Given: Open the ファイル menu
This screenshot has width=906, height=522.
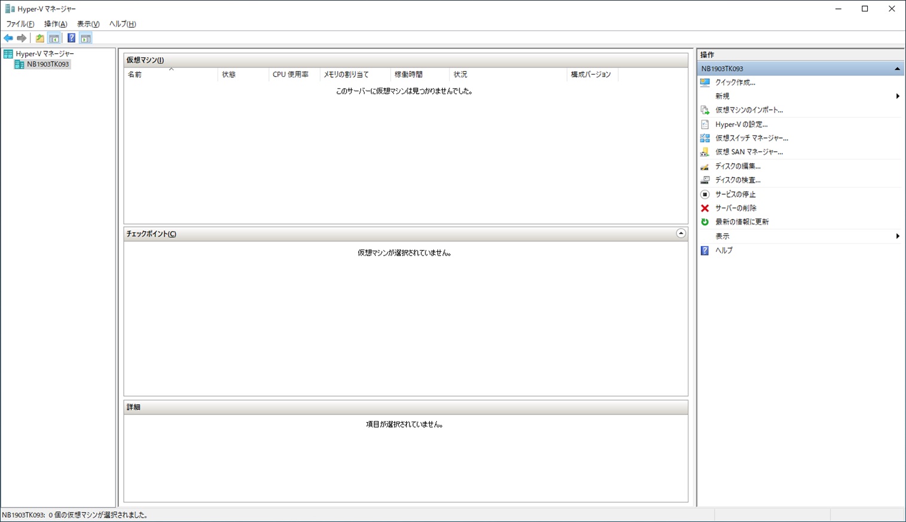Looking at the screenshot, I should (x=20, y=24).
